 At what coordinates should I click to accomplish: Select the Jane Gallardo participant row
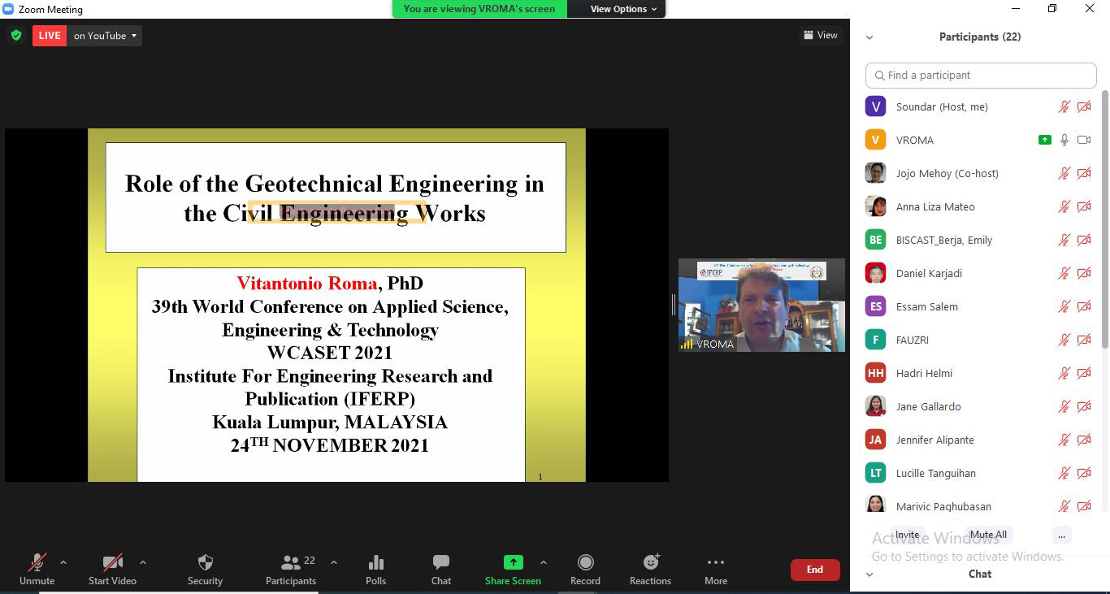(x=978, y=406)
